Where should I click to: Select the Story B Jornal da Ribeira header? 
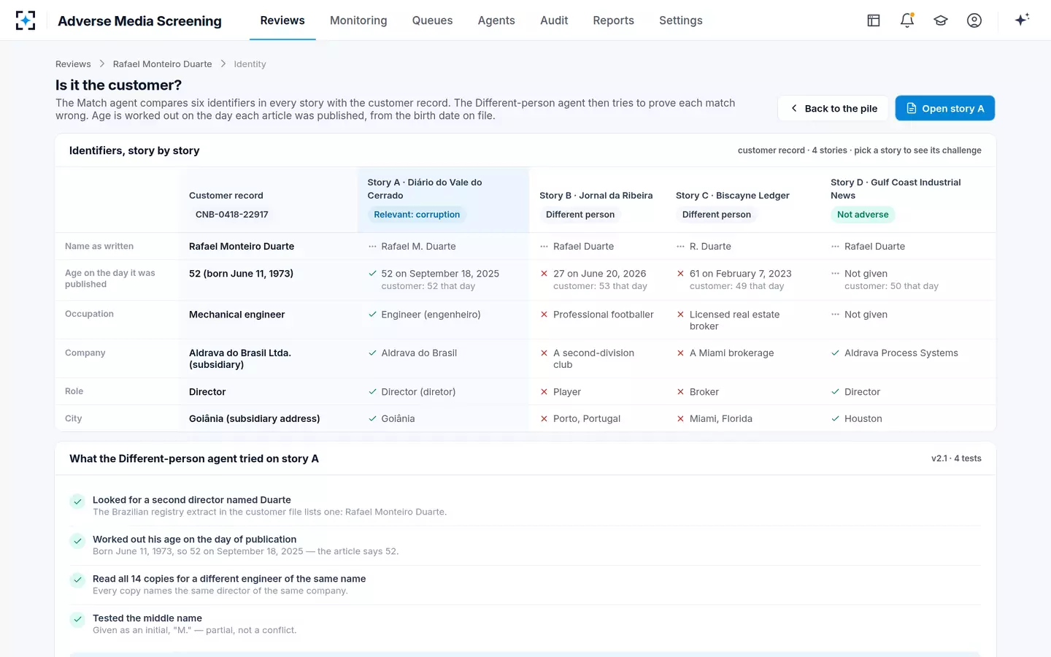point(596,199)
